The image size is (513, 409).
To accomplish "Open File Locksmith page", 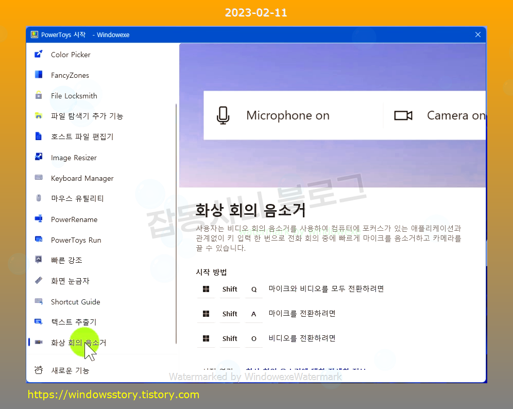I will 101,95.
